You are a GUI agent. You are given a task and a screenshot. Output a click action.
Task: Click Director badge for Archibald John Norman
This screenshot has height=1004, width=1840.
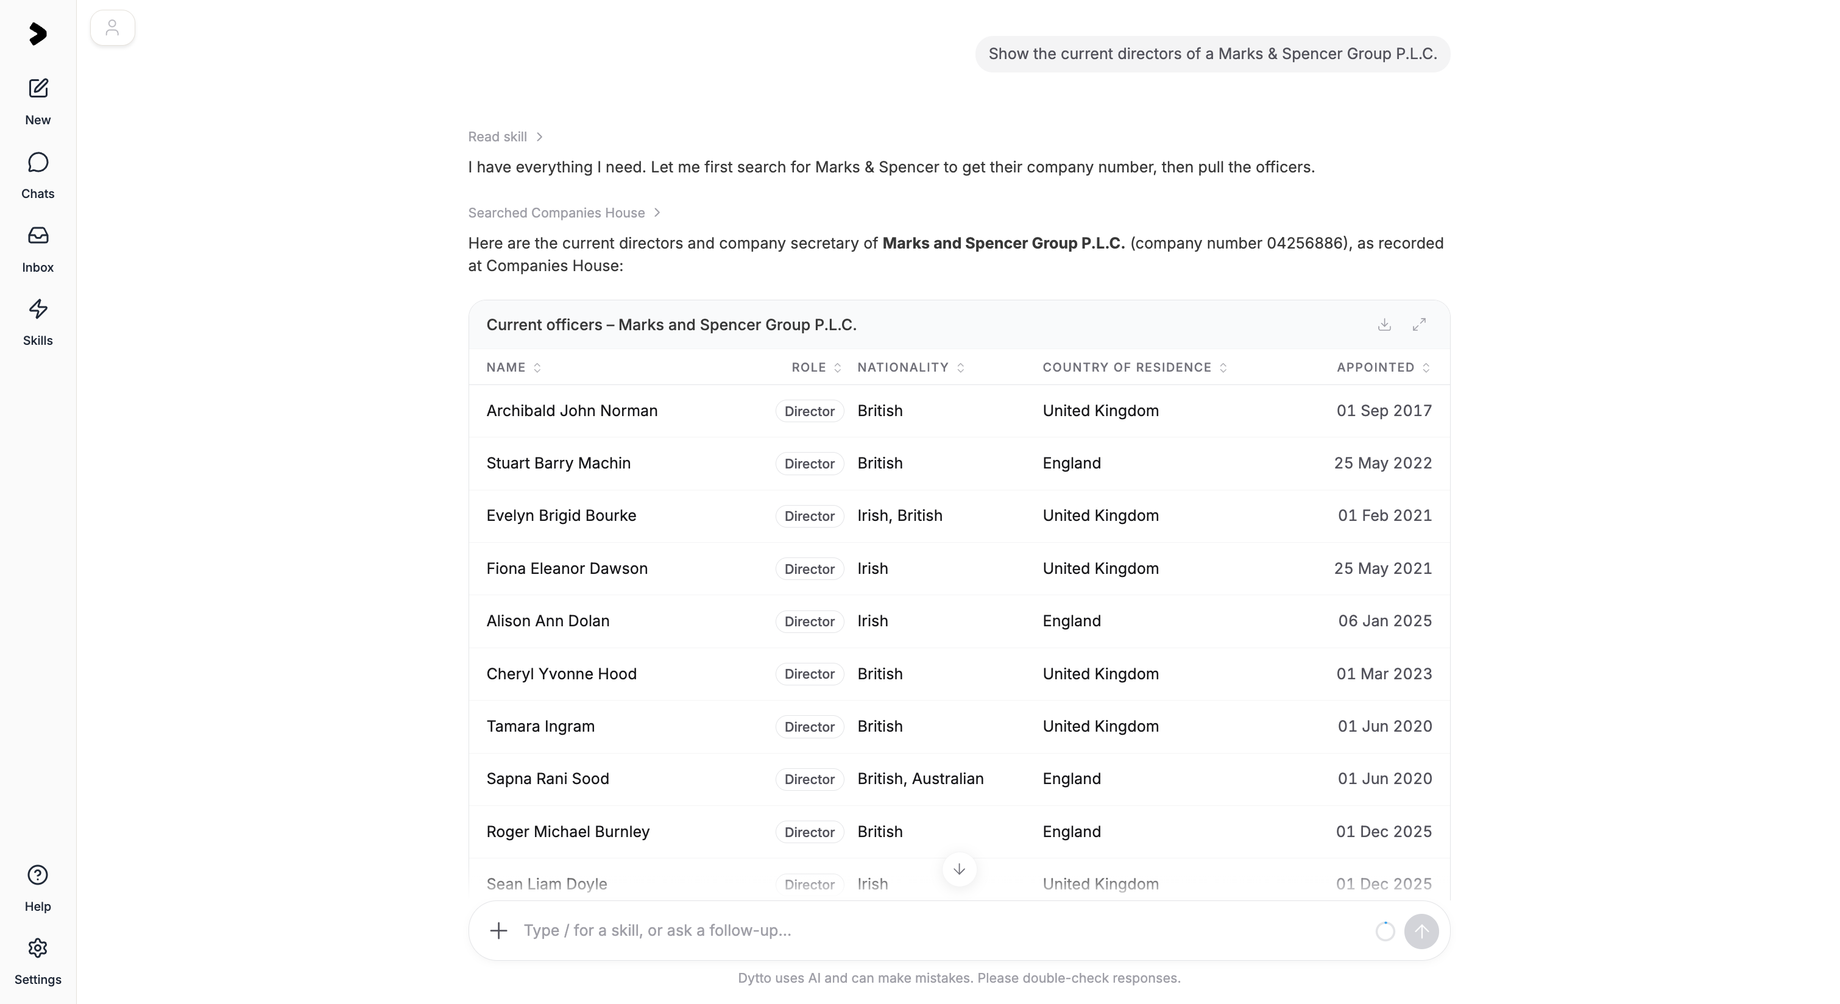(809, 411)
